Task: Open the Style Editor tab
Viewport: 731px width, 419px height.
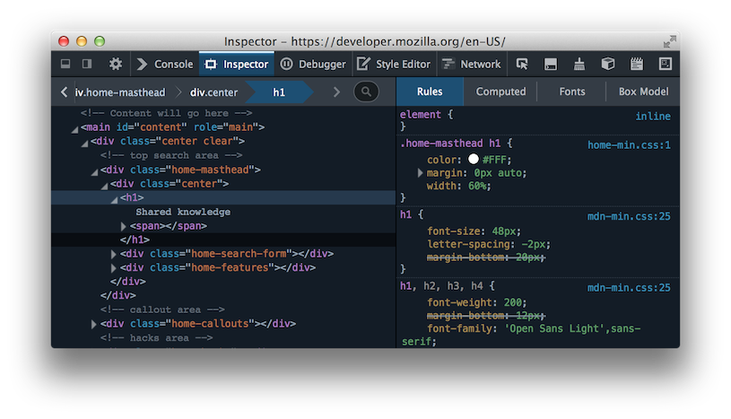Action: [x=394, y=64]
